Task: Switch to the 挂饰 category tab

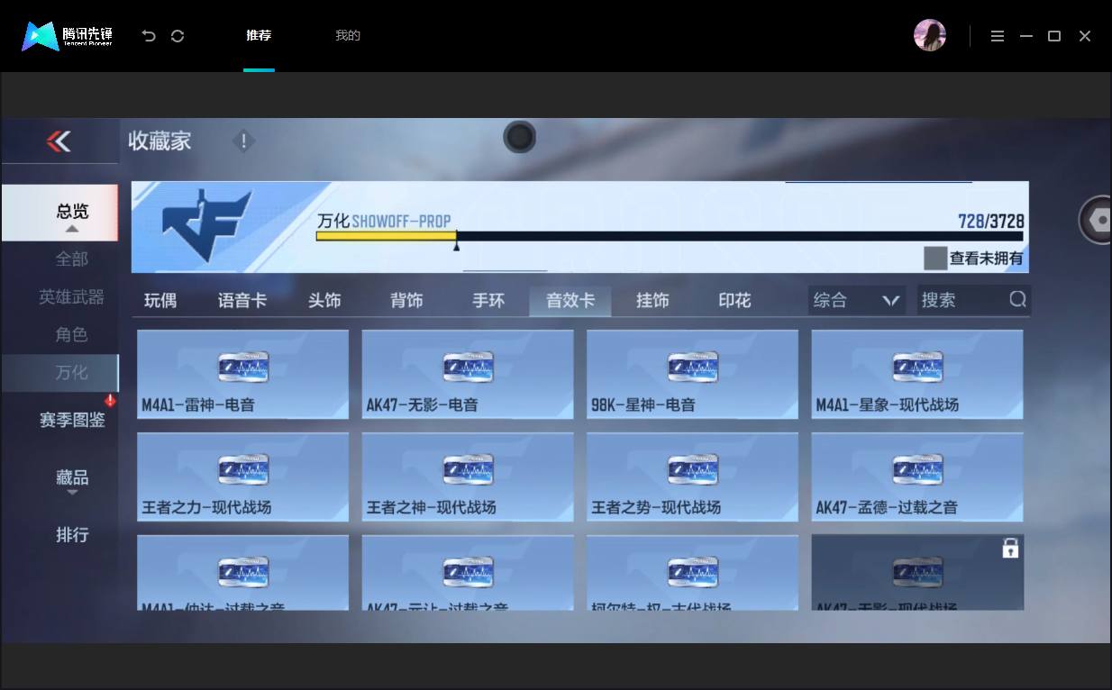Action: (x=652, y=301)
